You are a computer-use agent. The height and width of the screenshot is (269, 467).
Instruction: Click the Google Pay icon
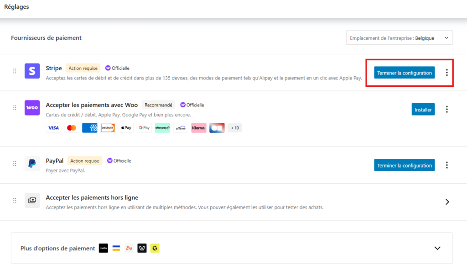[x=144, y=128]
